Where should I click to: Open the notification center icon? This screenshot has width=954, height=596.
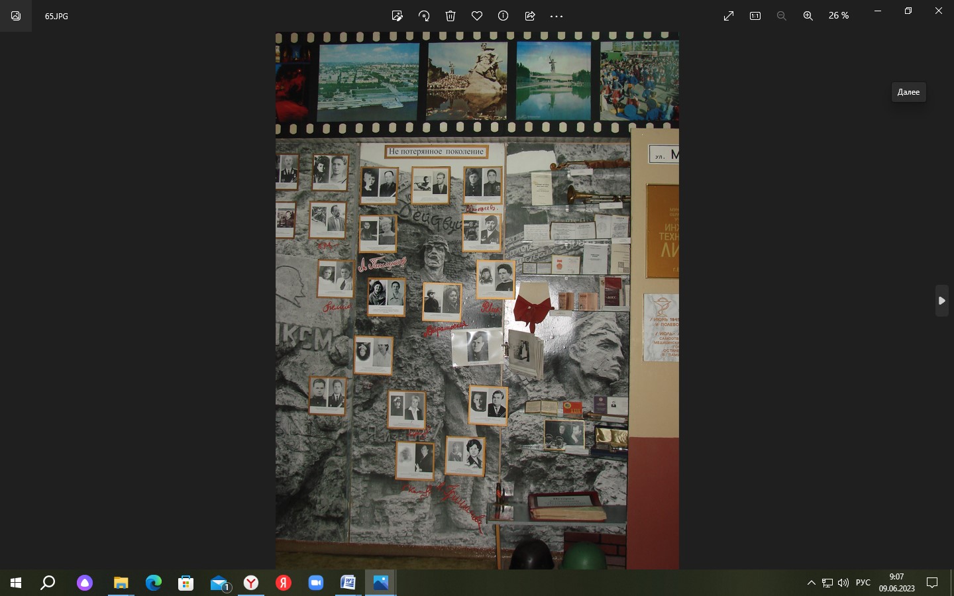click(x=932, y=583)
